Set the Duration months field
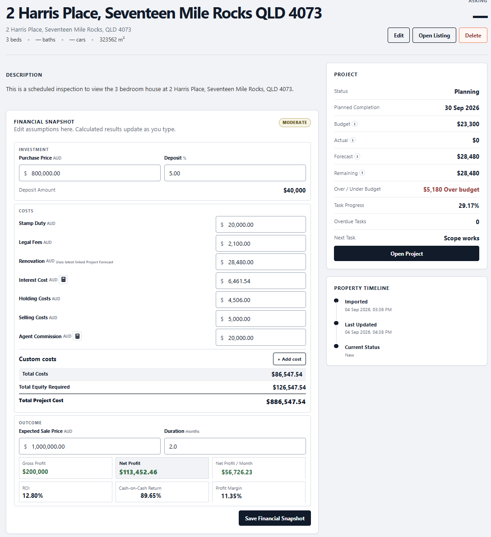The height and width of the screenshot is (537, 491). click(235, 446)
